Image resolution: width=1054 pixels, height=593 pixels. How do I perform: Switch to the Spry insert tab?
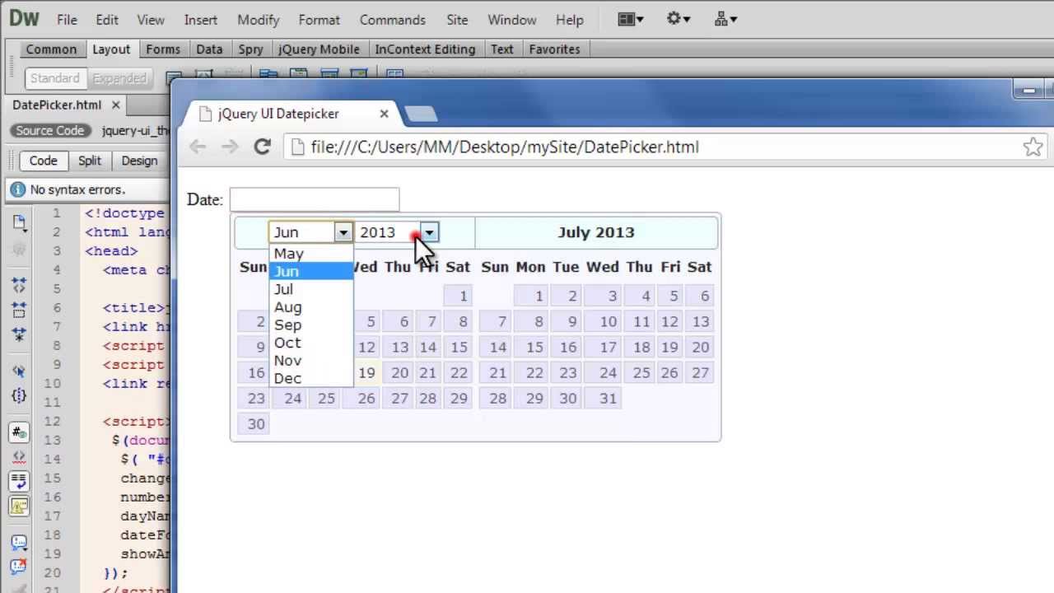[250, 49]
